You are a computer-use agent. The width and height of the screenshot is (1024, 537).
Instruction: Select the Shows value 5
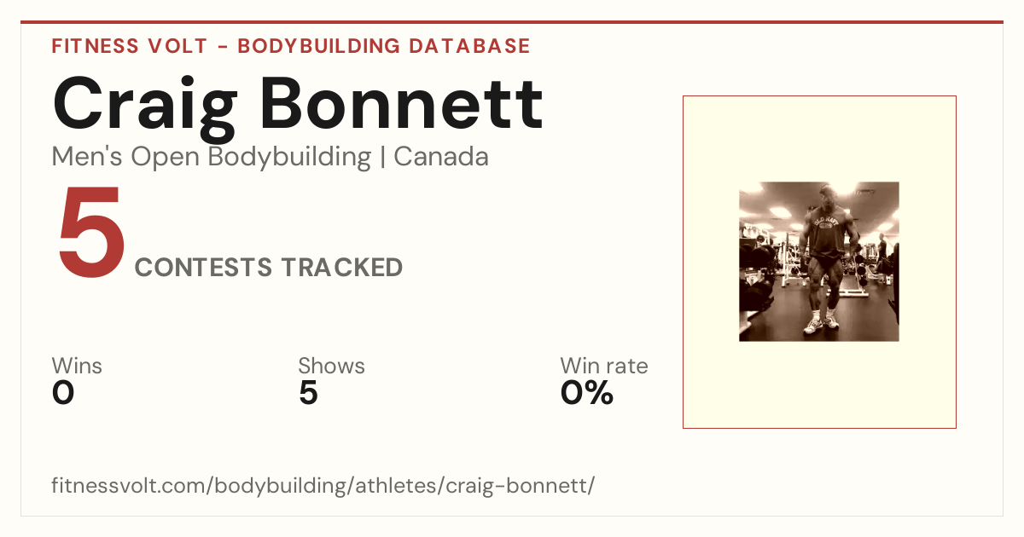[x=308, y=393]
